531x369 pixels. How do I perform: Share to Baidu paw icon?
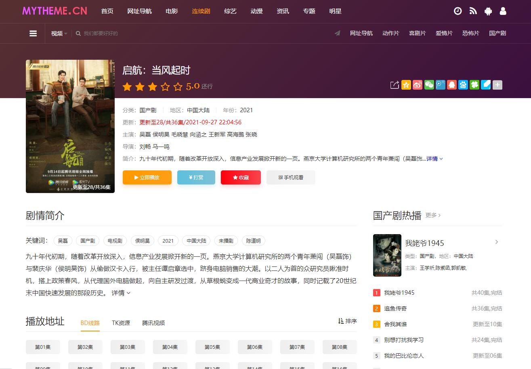[463, 85]
